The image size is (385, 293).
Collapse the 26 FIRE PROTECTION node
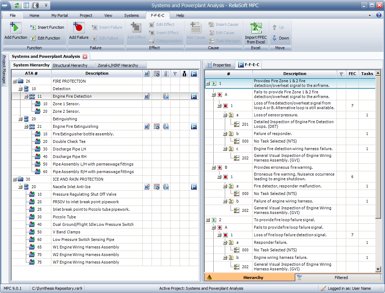15,81
